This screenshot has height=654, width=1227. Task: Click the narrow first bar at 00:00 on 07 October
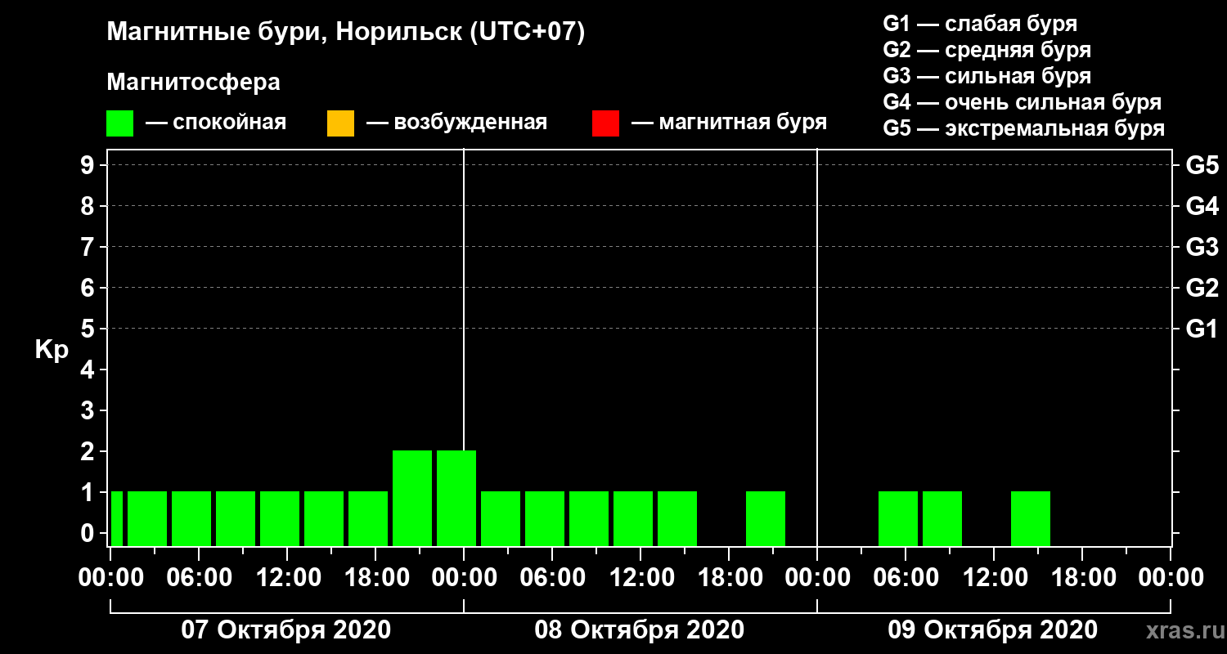tap(117, 518)
